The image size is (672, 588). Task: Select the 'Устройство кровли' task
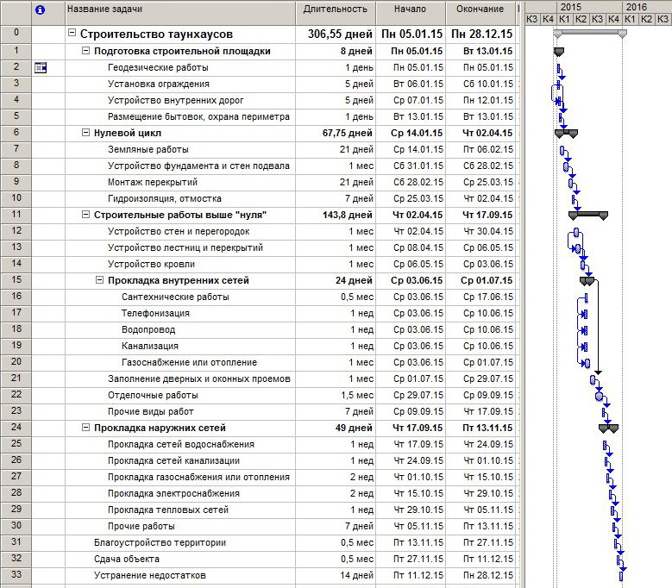[151, 264]
